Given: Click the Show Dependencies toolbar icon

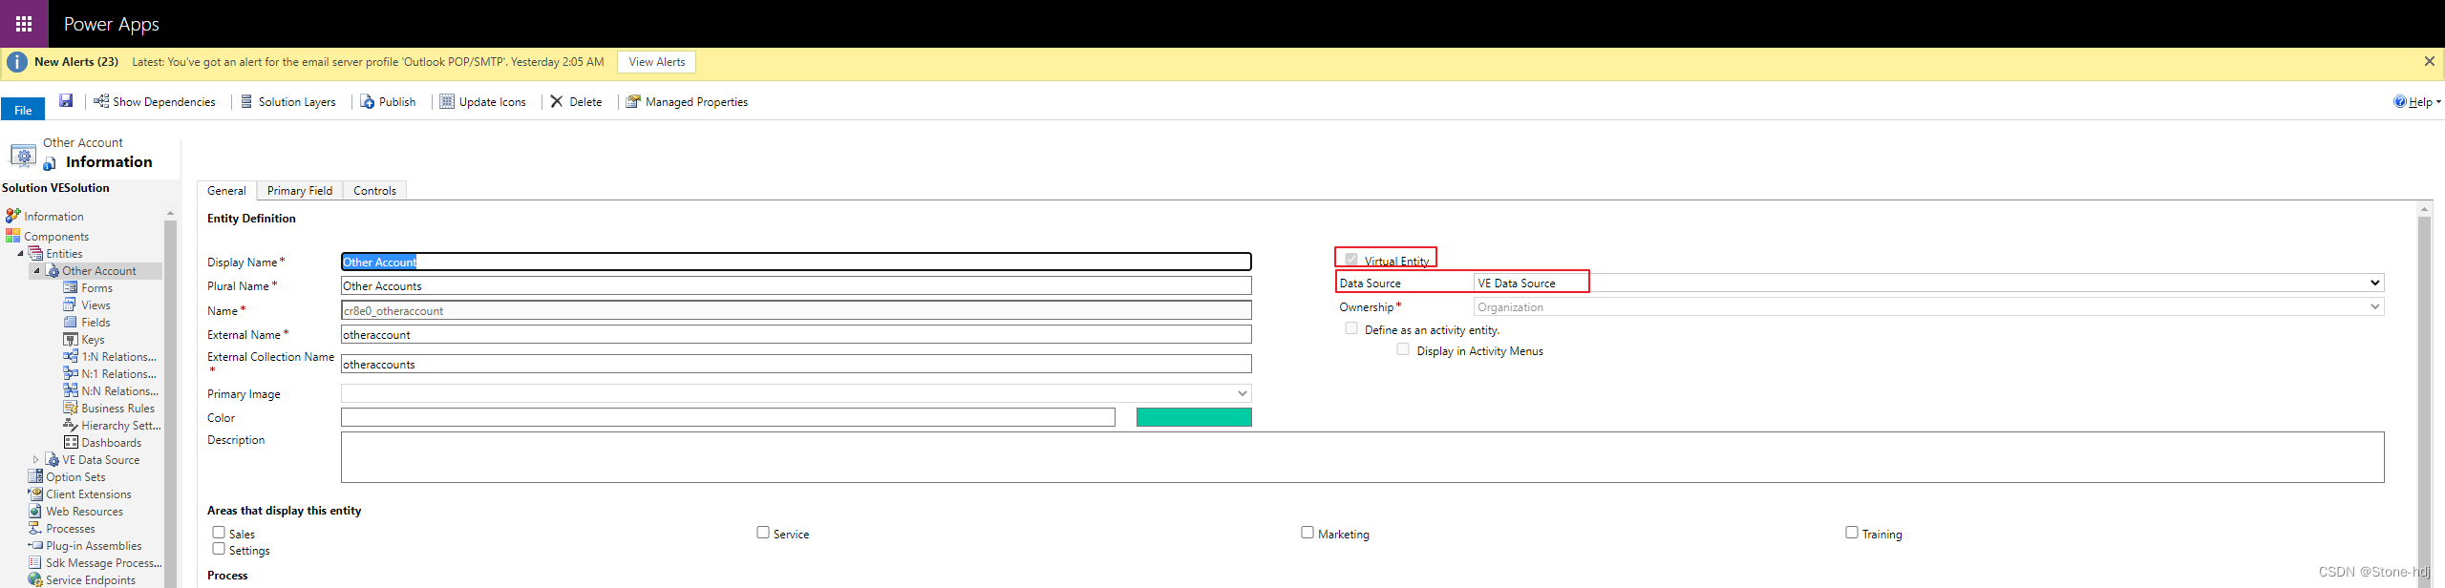Looking at the screenshot, I should (100, 101).
